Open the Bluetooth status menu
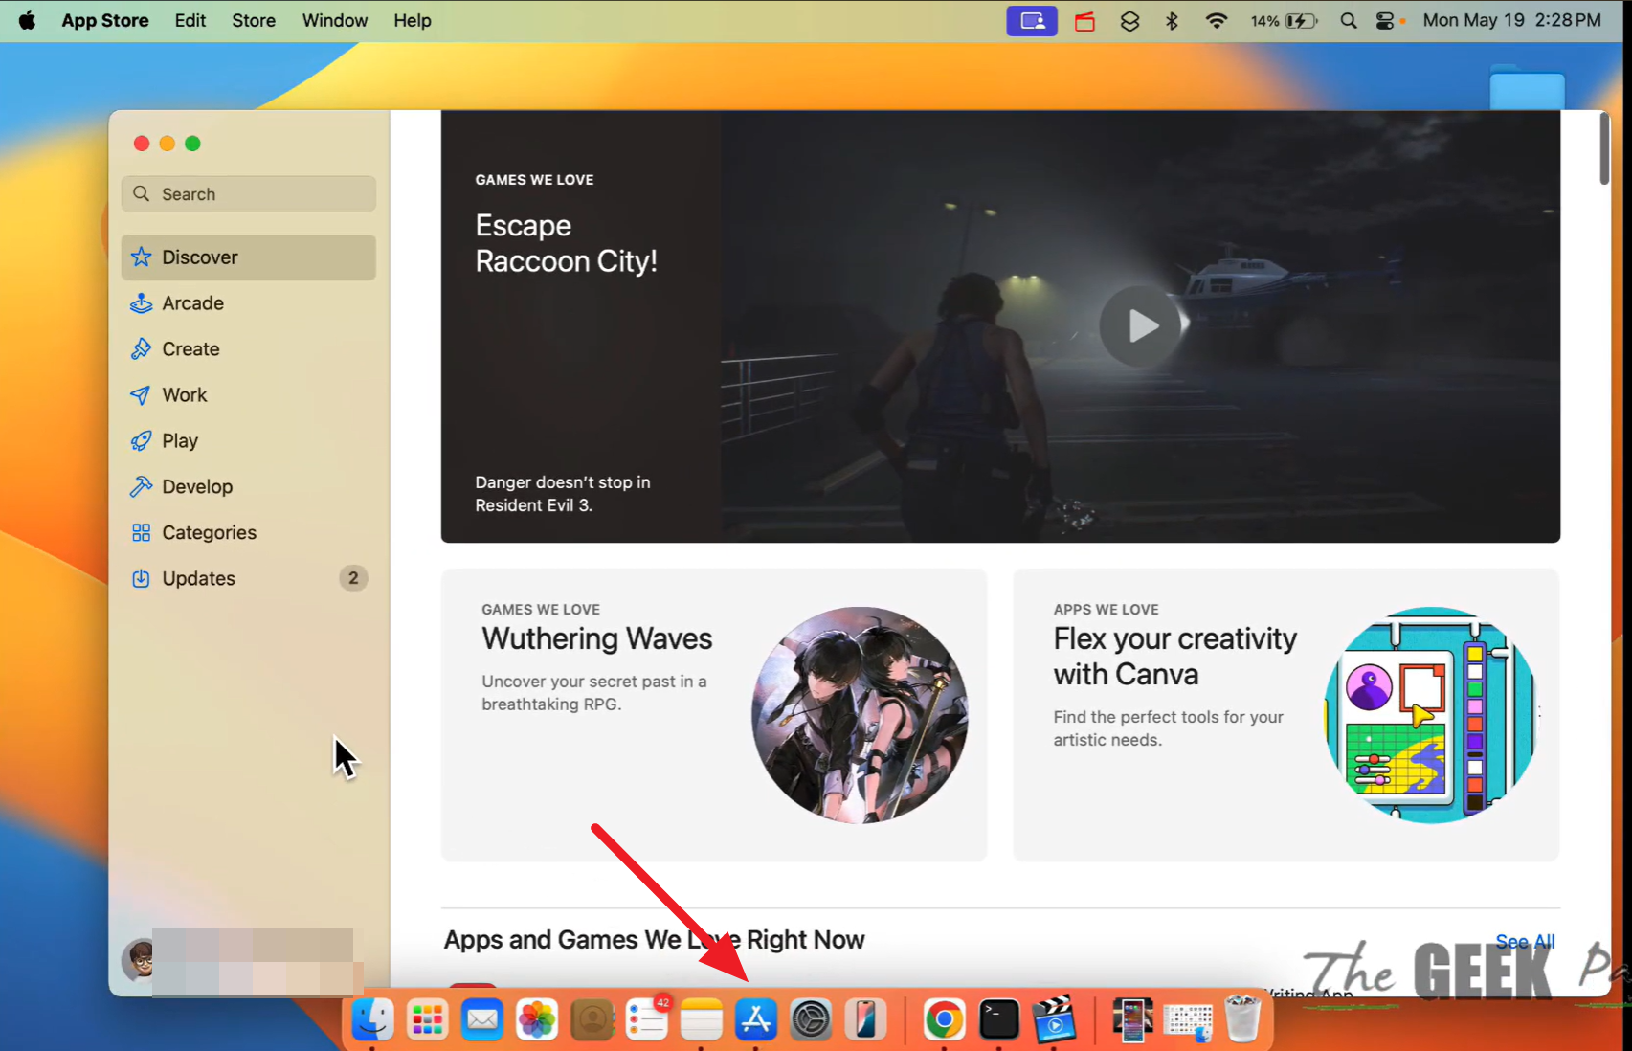 pos(1172,21)
